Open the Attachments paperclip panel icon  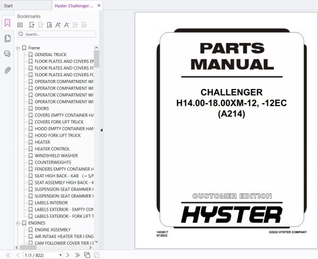pos(7,70)
